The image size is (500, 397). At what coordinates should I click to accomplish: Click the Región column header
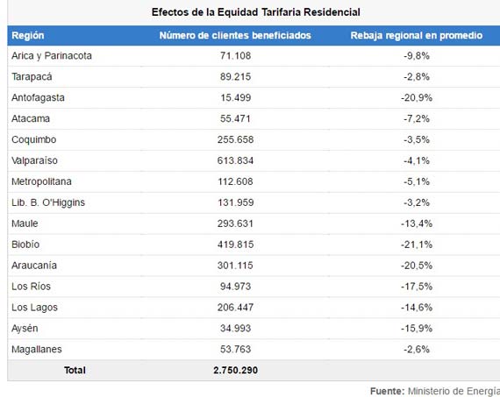click(28, 35)
